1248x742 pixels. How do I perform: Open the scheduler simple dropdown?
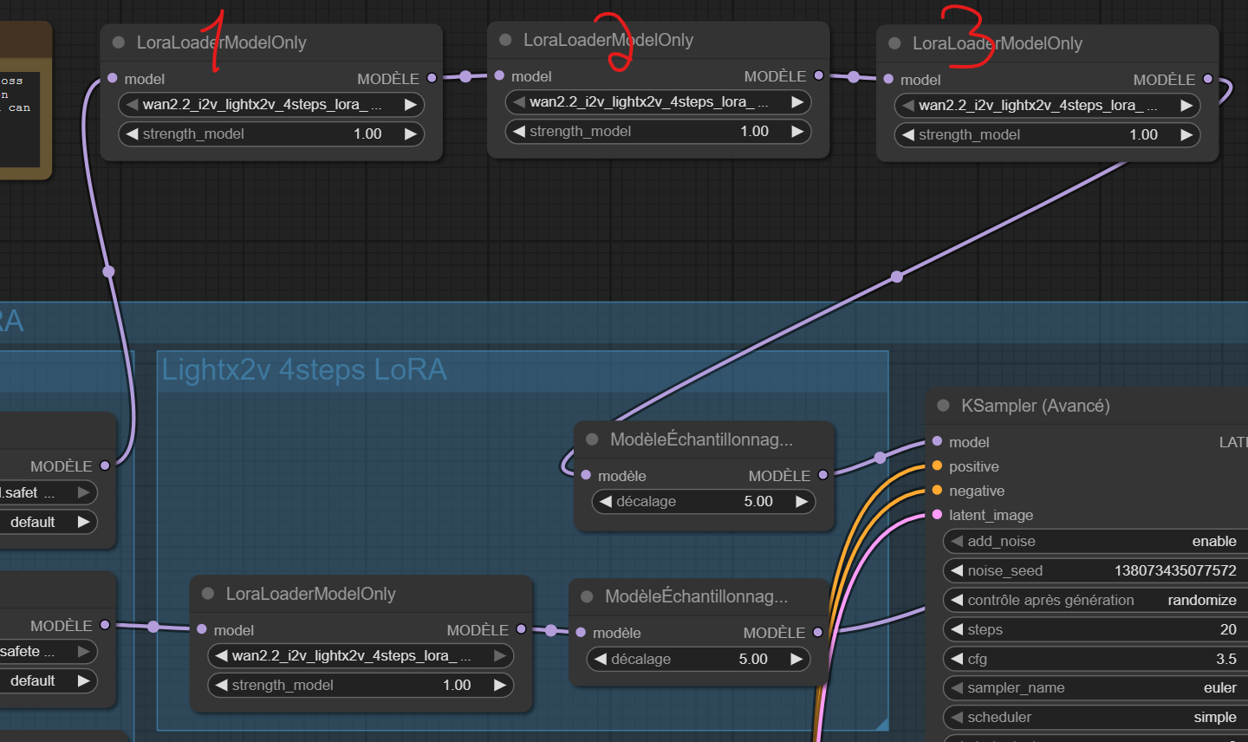(1092, 717)
